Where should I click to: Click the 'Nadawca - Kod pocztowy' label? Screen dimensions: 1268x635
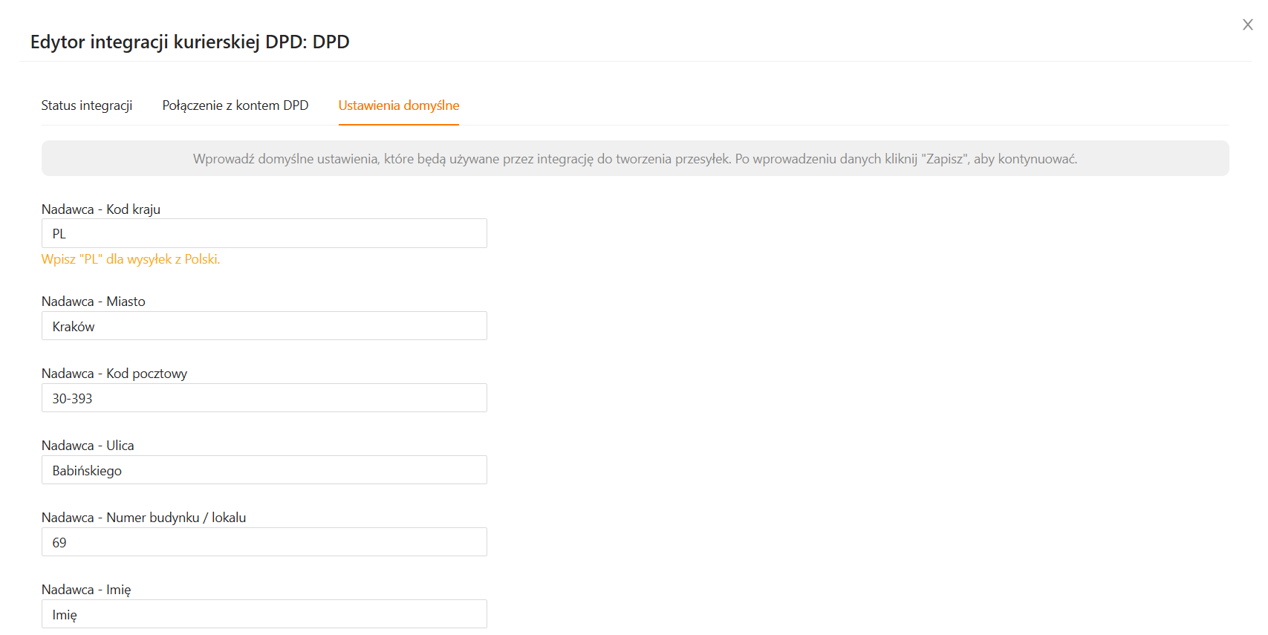point(114,374)
